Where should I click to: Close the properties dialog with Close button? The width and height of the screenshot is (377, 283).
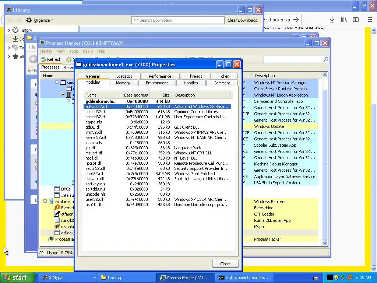[x=225, y=264]
